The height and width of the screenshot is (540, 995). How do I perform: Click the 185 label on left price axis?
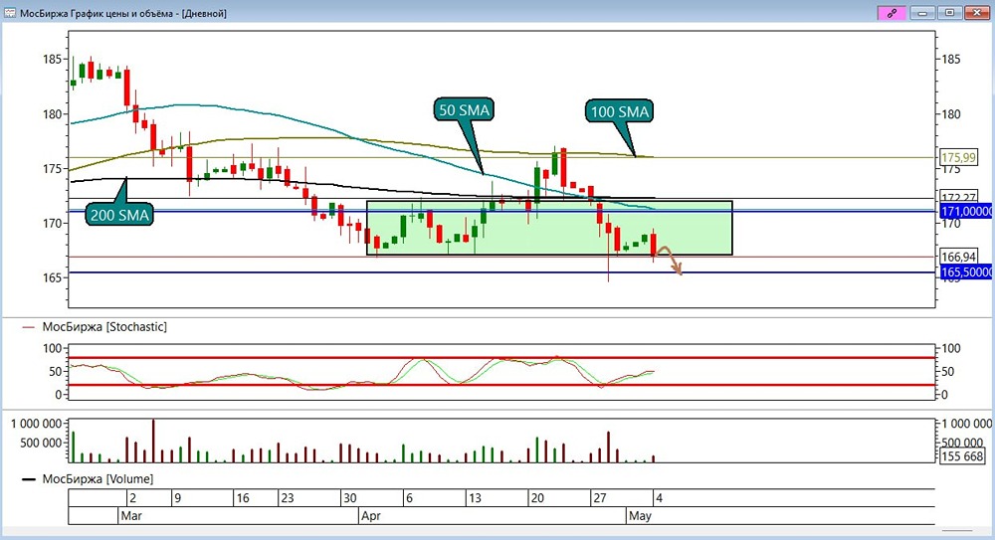pos(52,59)
